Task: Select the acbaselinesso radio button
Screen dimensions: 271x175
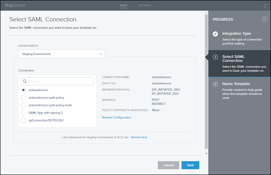Action: [x=23, y=90]
